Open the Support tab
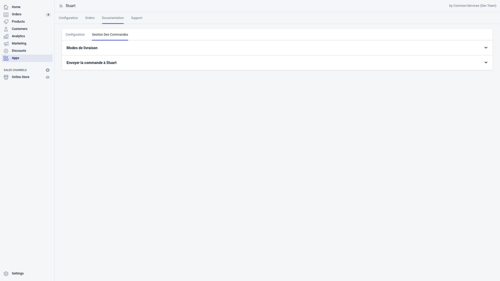Screen dimensions: 500x281 (x=137, y=18)
